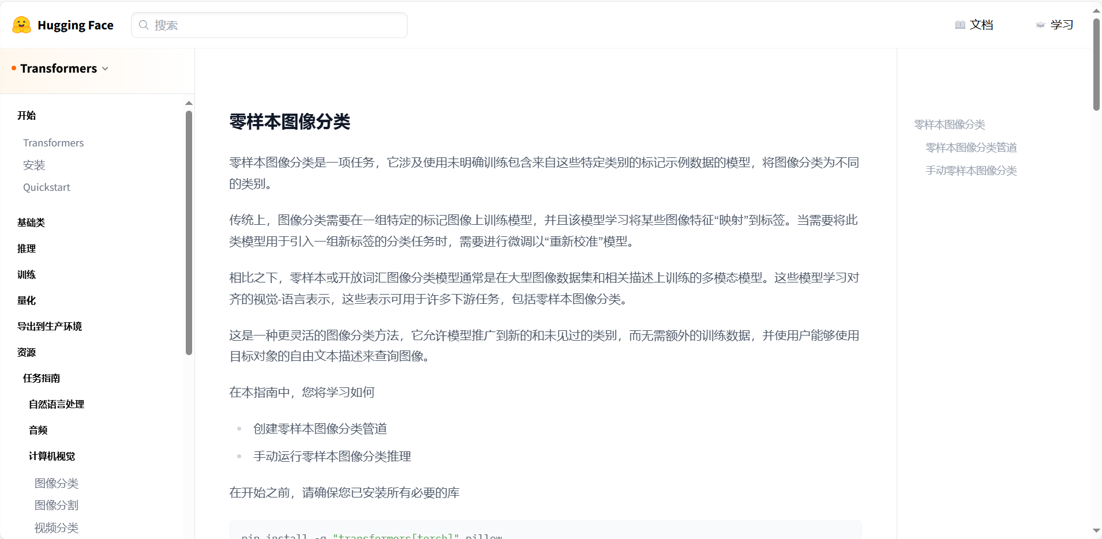Open the 视频分类 guide
This screenshot has height=539, width=1102.
click(56, 527)
